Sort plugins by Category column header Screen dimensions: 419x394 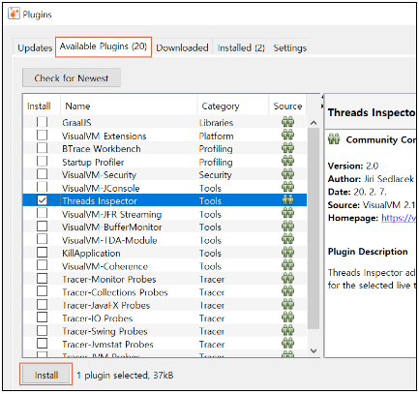pyautogui.click(x=233, y=106)
